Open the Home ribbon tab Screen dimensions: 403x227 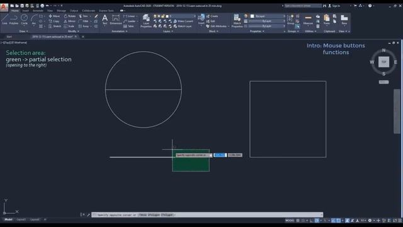point(15,11)
